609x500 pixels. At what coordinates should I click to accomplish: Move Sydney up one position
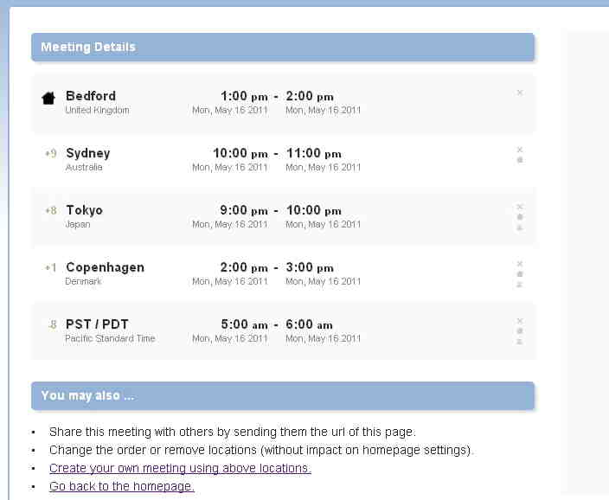(519, 160)
